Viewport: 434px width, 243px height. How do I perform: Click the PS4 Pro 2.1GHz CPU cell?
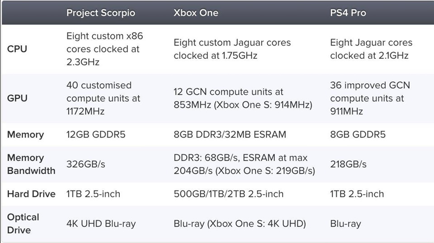371,49
